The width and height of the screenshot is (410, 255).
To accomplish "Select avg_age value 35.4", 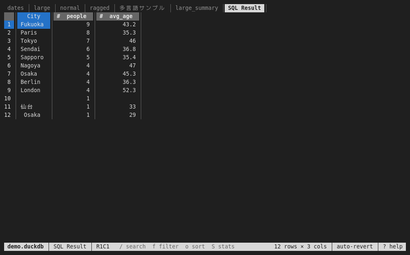I will 118,57.
